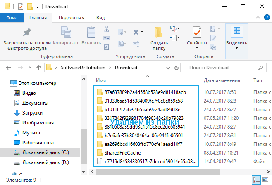
Task: Click the pin to Quick Access icon
Action: 27,33
